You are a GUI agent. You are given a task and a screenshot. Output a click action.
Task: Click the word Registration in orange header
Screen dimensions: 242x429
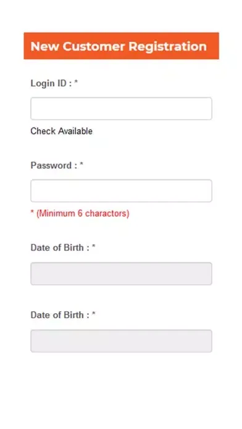(x=167, y=46)
